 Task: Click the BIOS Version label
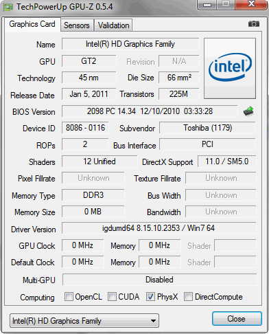(x=34, y=112)
